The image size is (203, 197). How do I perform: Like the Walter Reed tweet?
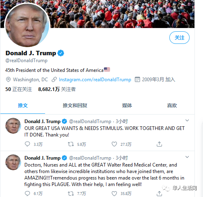pos(114,193)
